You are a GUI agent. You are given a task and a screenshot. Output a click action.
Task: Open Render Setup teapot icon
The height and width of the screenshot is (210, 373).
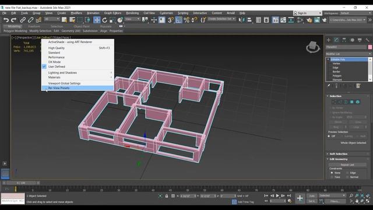click(309, 20)
